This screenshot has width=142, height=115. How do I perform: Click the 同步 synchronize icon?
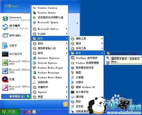click(x=72, y=102)
